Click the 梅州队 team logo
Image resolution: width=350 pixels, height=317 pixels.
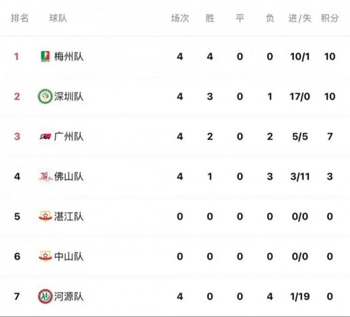46,56
